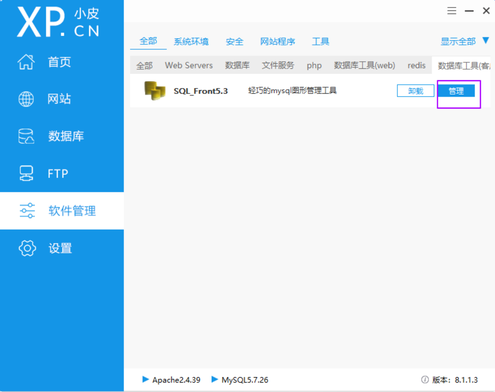Go to 首页 in sidebar

coord(59,62)
